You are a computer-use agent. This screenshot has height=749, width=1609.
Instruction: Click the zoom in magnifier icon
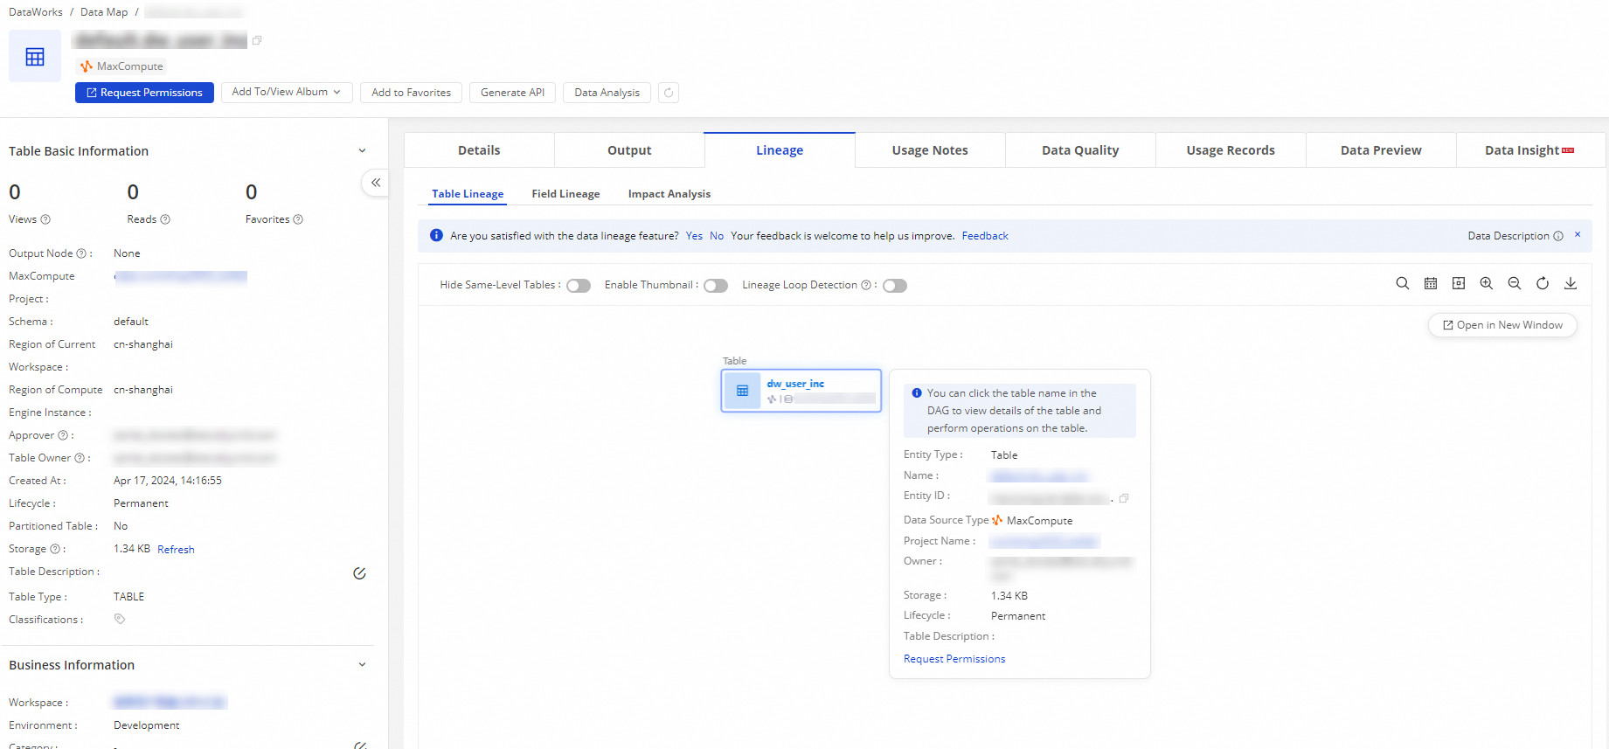click(1486, 283)
